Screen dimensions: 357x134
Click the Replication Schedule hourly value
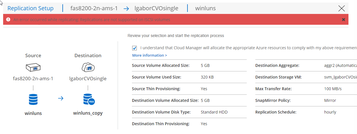[x=330, y=112]
